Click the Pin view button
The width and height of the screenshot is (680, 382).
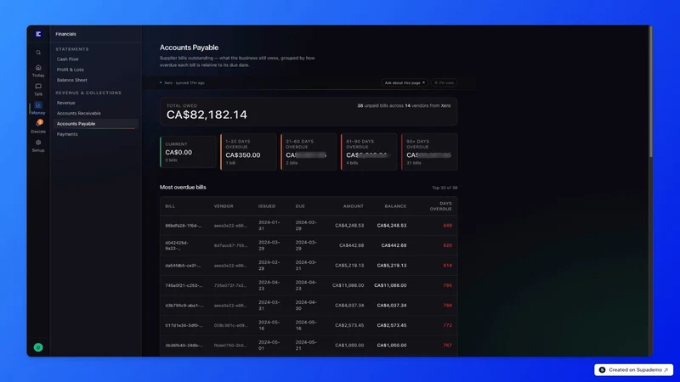click(x=444, y=82)
